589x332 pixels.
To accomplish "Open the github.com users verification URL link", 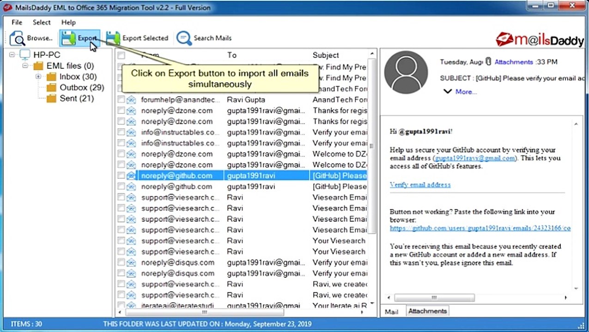I will [x=480, y=228].
